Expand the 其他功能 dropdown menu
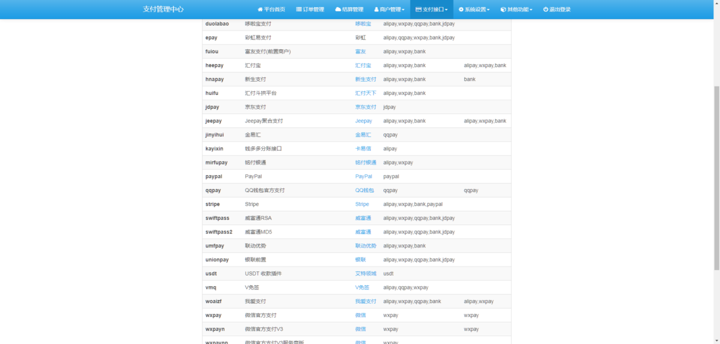Screen dimensions: 720x344 click(x=515, y=10)
